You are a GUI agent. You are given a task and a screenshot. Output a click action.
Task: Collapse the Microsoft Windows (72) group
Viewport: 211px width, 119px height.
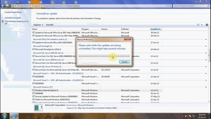(206, 87)
